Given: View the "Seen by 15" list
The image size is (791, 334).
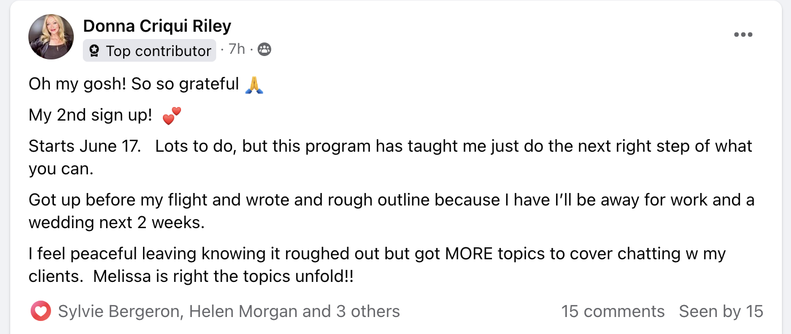Looking at the screenshot, I should click(721, 311).
